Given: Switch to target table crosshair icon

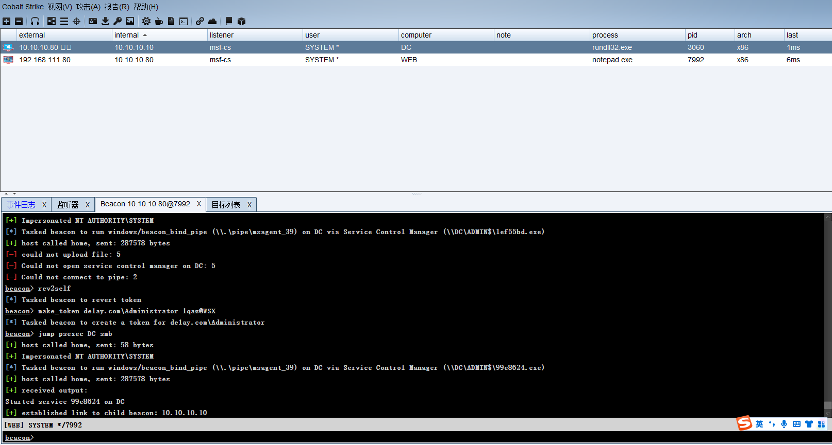Looking at the screenshot, I should click(x=76, y=21).
